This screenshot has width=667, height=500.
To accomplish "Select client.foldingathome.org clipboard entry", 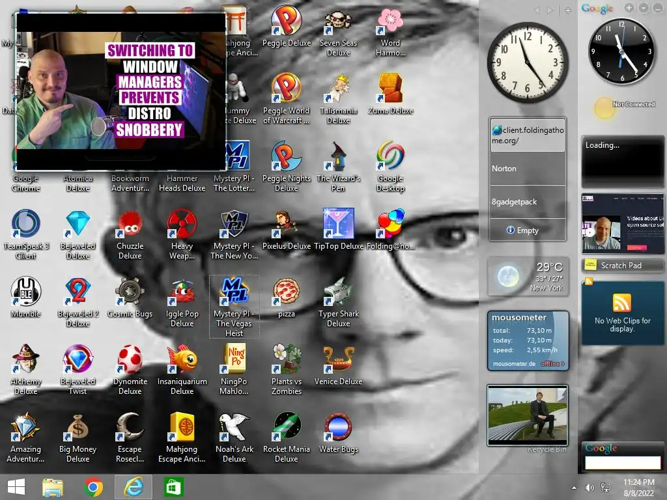I will coord(528,135).
